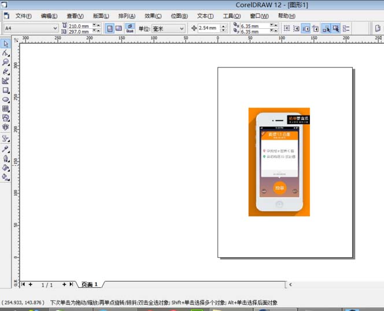Select the Interactive Fill tool
This screenshot has height=311, width=384.
[x=6, y=177]
